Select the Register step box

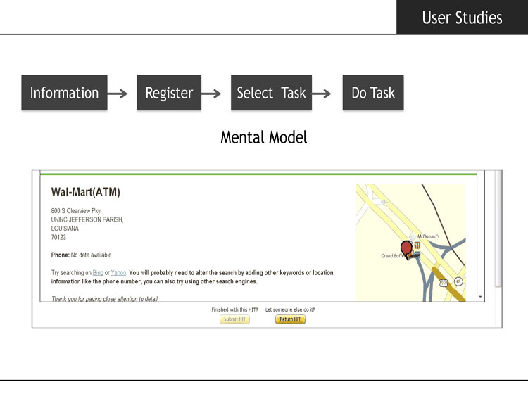pos(169,93)
